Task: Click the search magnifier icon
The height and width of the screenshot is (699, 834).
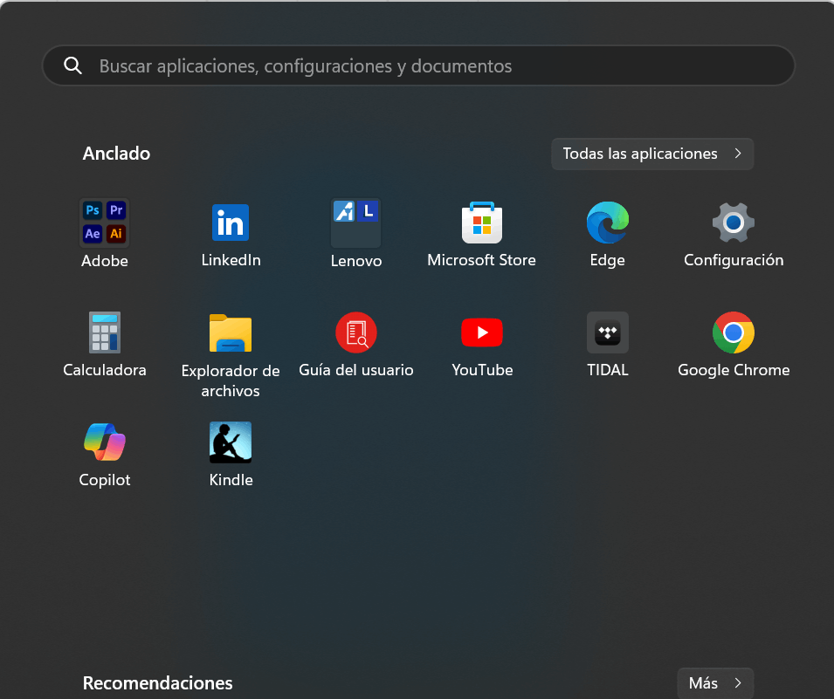Action: 72,65
